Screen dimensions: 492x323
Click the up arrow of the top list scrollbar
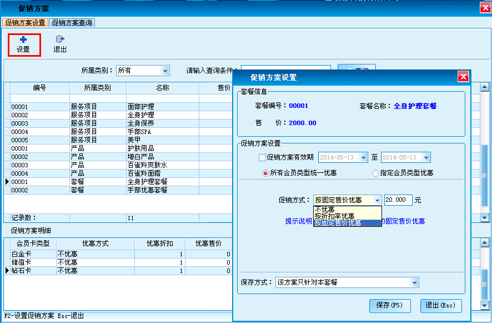click(x=484, y=87)
